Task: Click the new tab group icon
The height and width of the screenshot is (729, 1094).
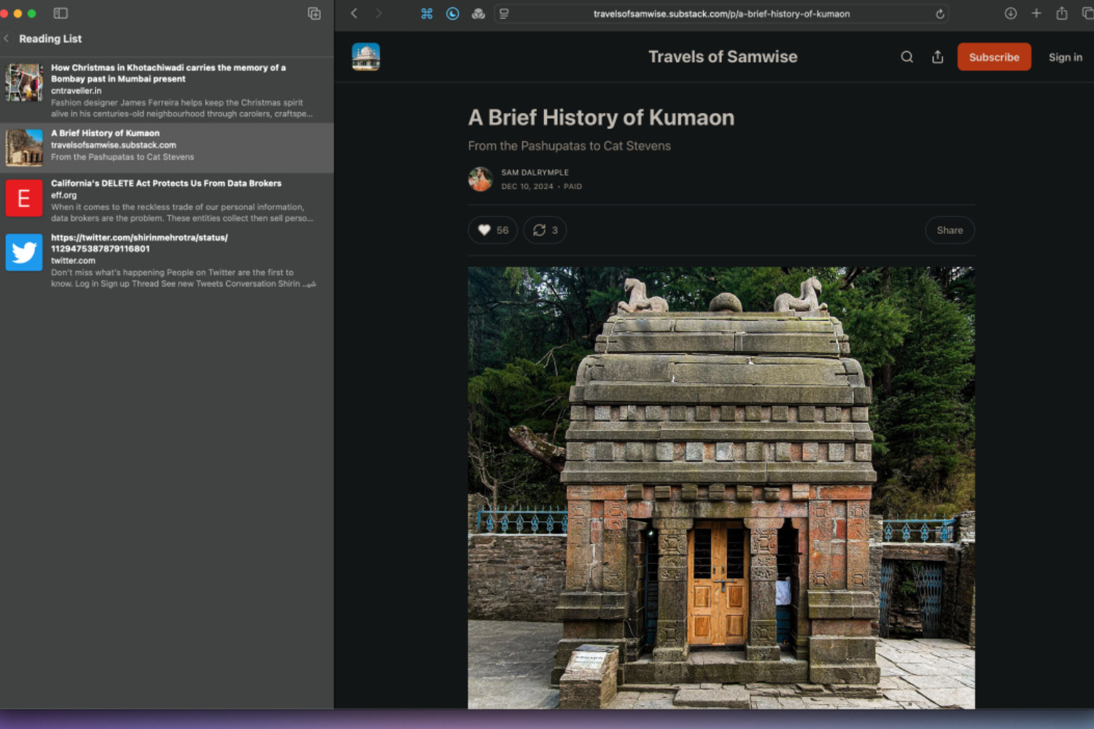Action: tap(314, 13)
